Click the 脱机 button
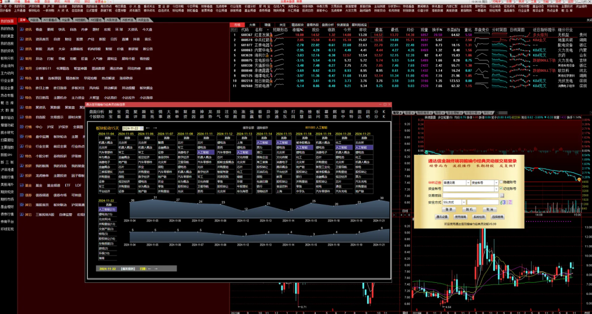Image resolution: width=592 pixels, height=314 pixels. (x=469, y=209)
